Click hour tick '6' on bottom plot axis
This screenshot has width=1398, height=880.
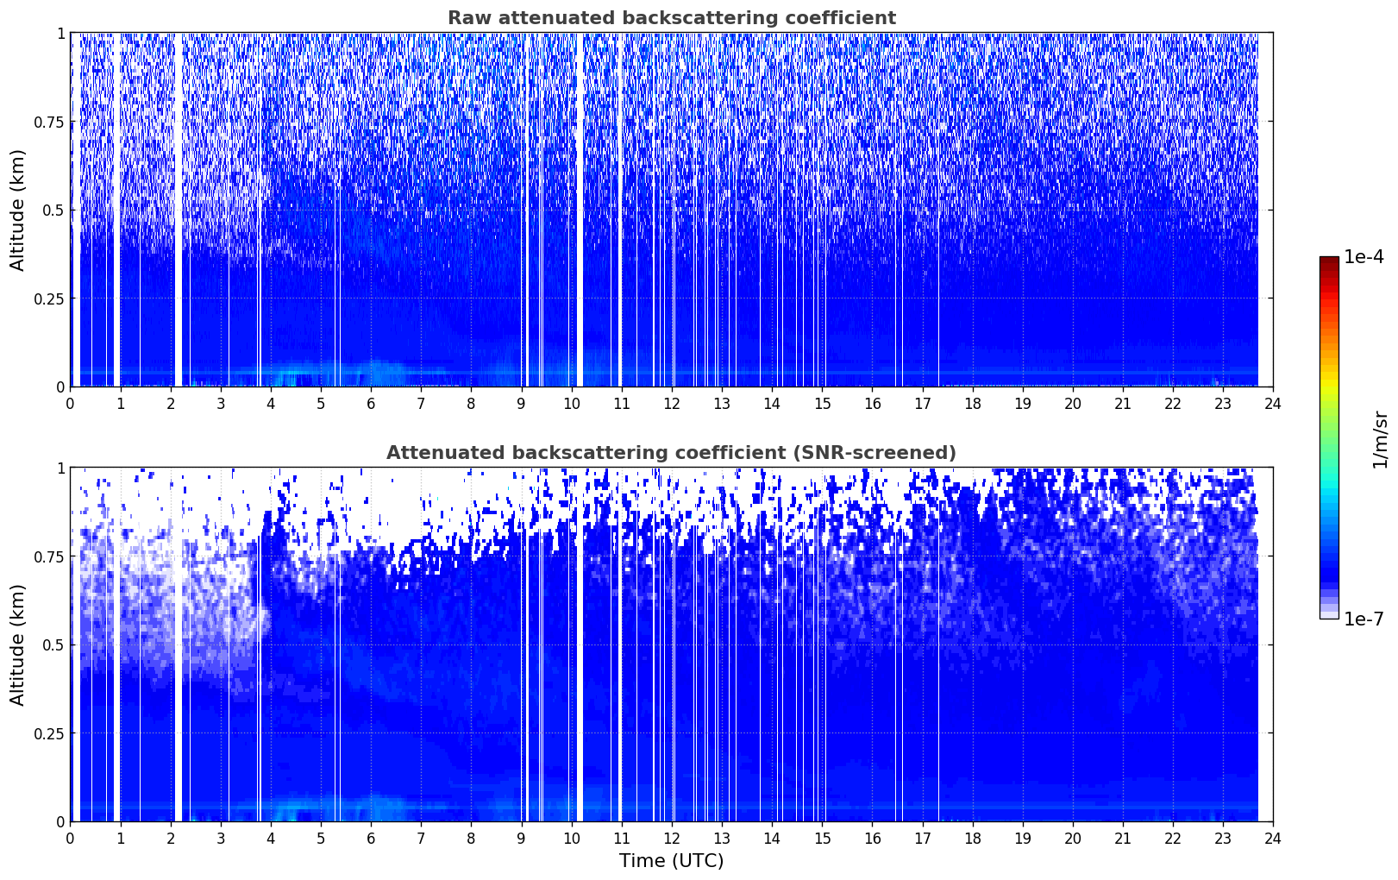click(x=371, y=838)
